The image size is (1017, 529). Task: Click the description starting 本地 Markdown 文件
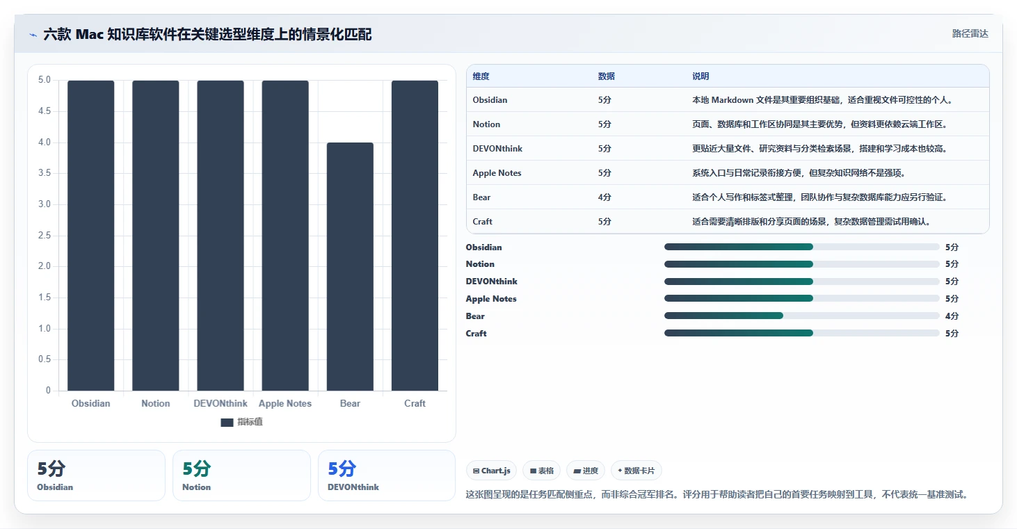click(822, 100)
